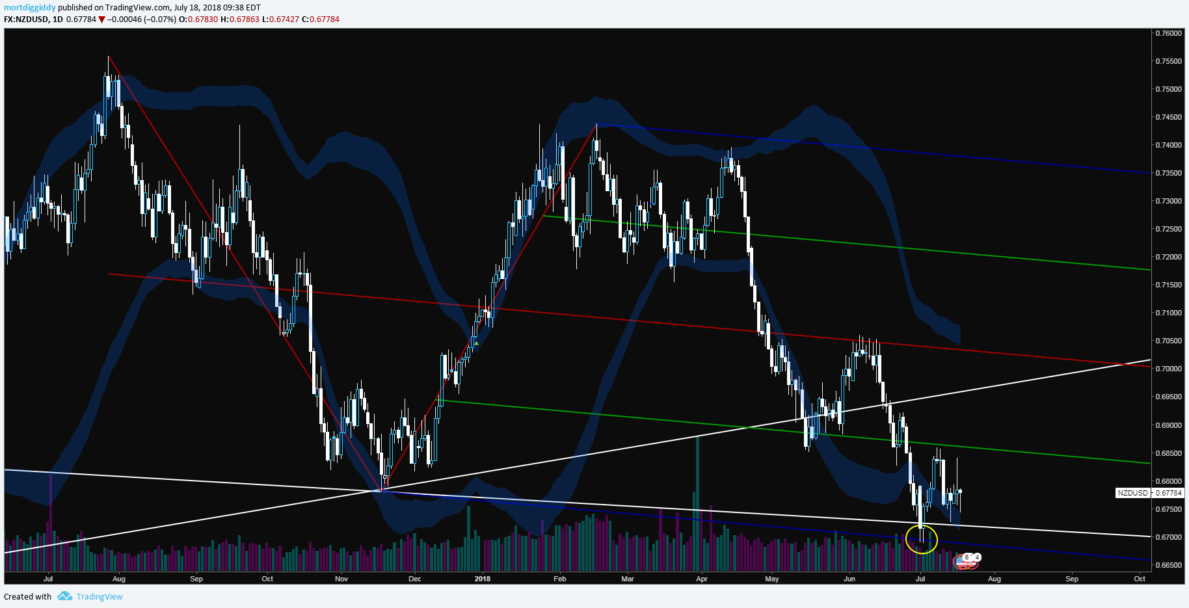
Task: Select the yellow circle drawing at the July low
Action: pos(922,539)
